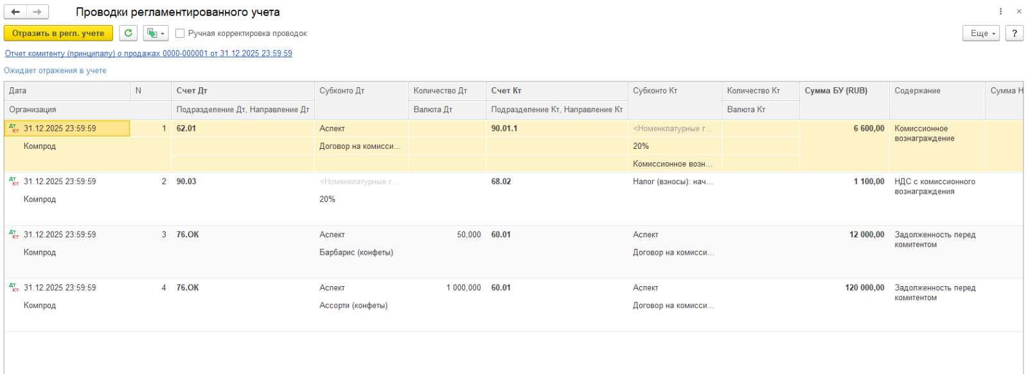Screen dimensions: 1028x374
Task: Open the related documents dropdown button
Action: point(155,33)
